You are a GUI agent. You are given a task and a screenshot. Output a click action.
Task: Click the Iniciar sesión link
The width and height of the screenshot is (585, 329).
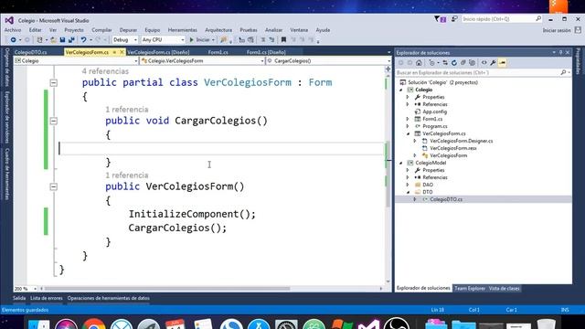(x=557, y=30)
